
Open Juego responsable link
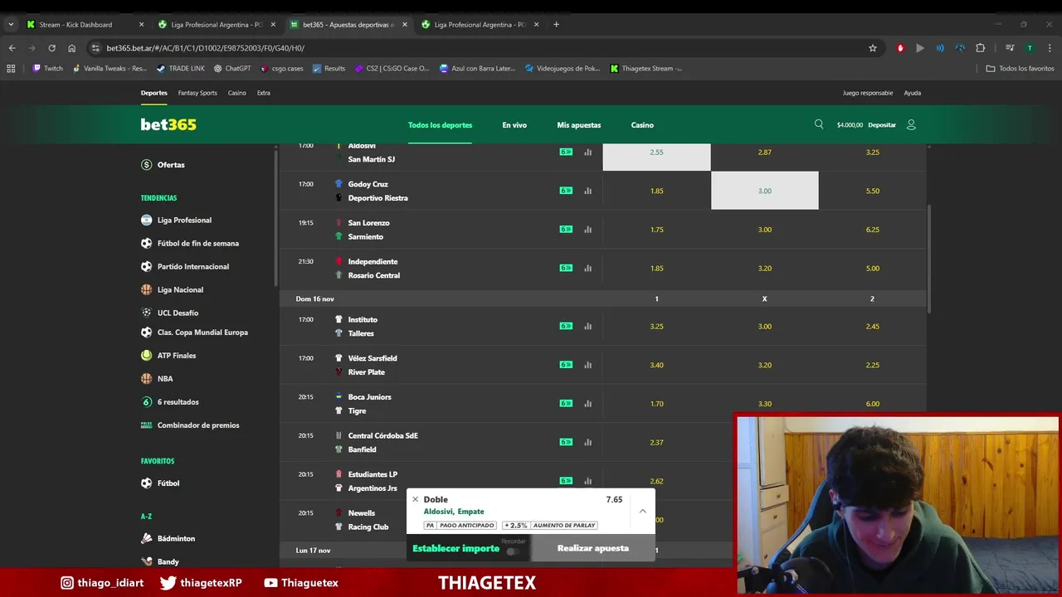[868, 93]
